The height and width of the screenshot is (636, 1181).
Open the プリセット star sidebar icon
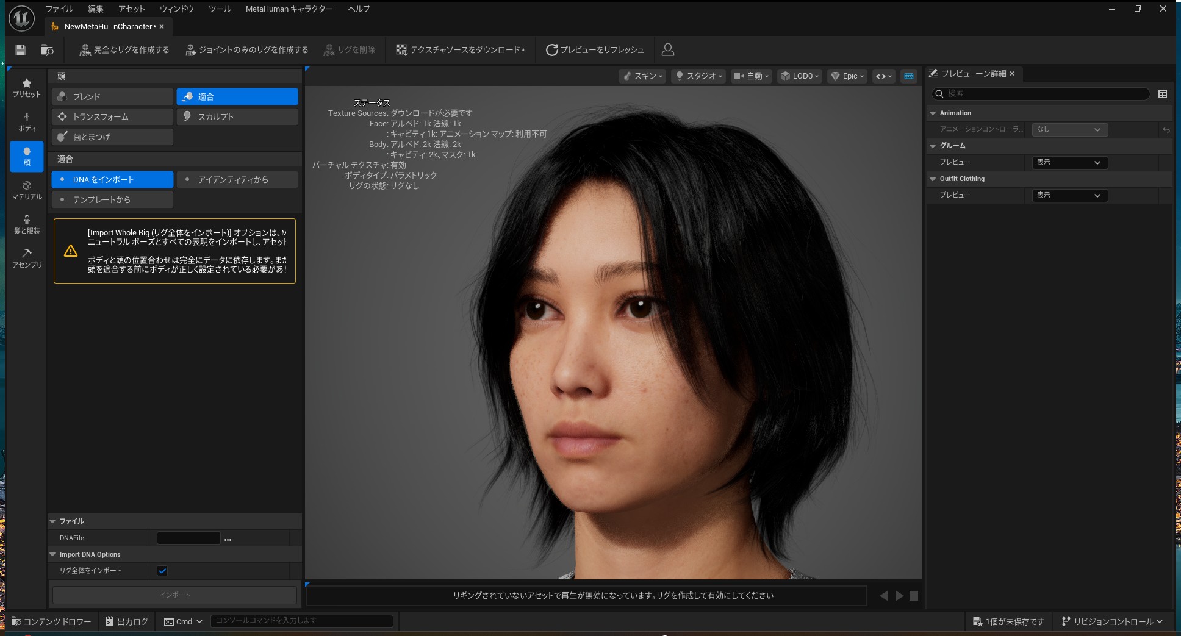pos(27,87)
